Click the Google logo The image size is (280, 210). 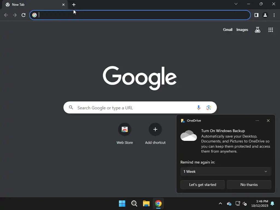point(140,78)
